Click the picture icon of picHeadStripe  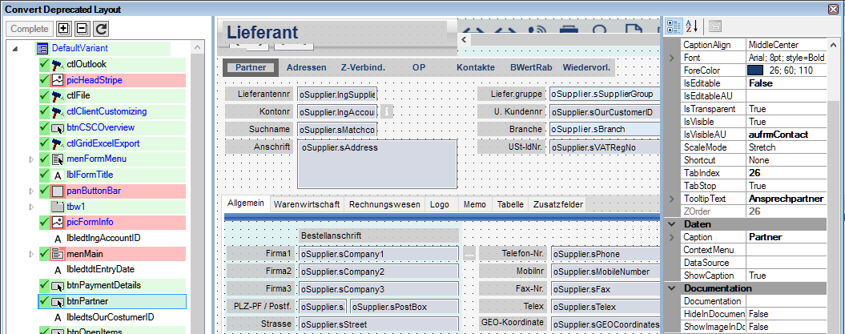click(x=57, y=80)
